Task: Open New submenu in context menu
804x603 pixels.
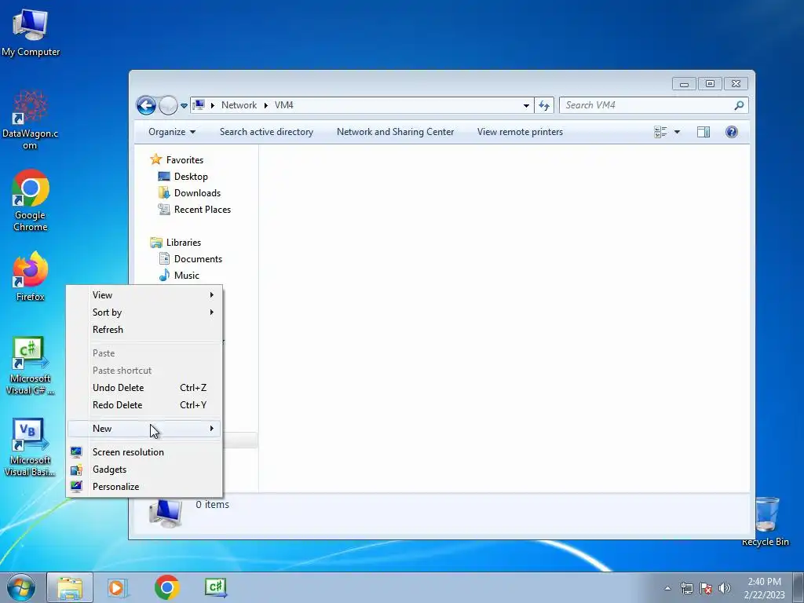Action: coord(144,429)
